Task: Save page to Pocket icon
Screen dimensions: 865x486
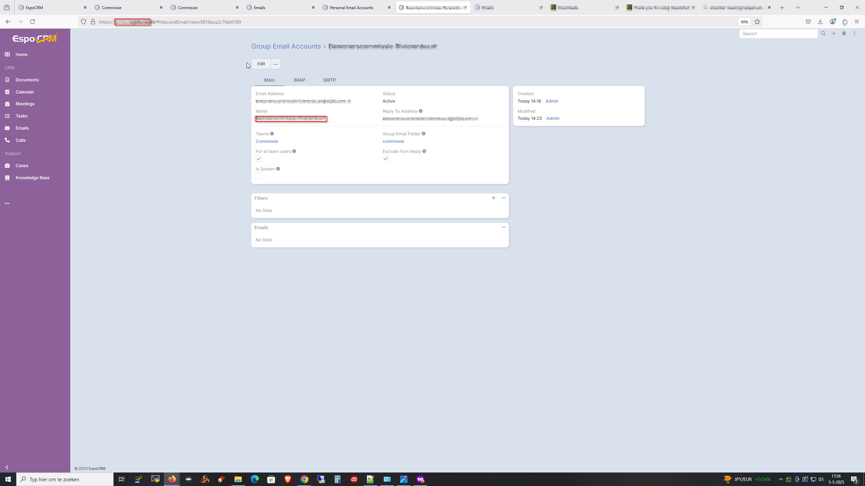Action: 808,22
